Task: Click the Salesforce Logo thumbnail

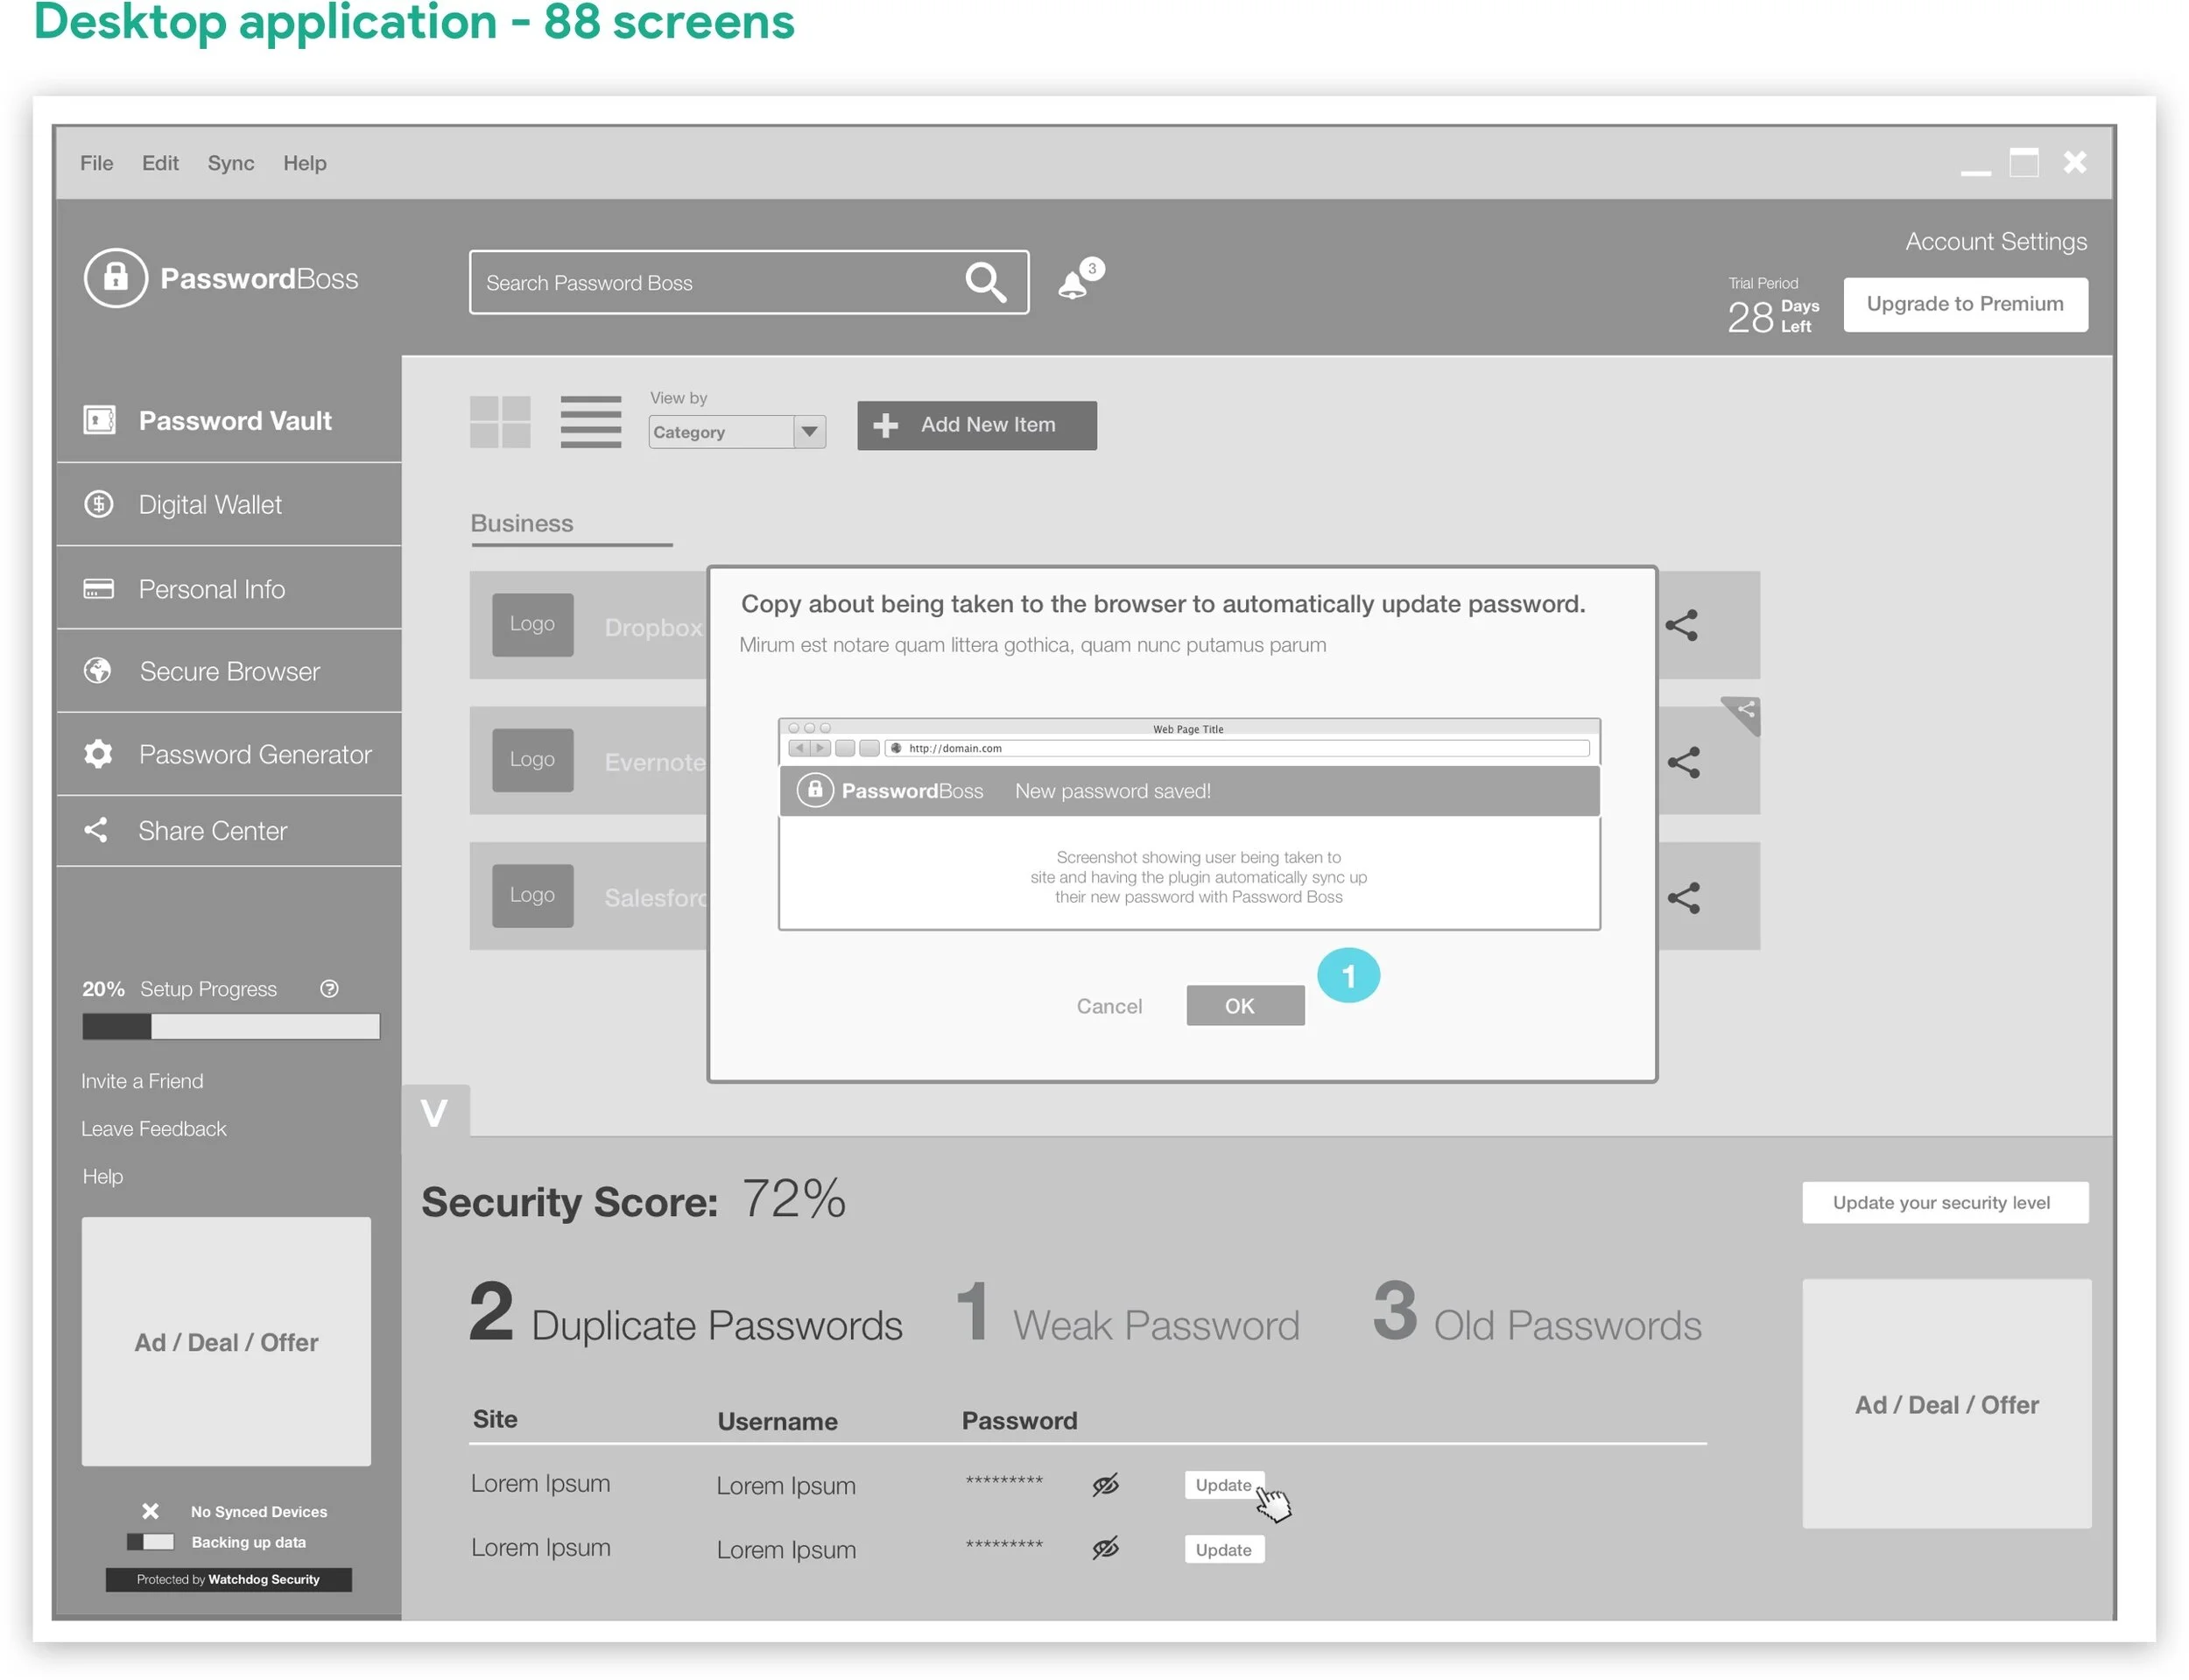Action: coord(533,896)
